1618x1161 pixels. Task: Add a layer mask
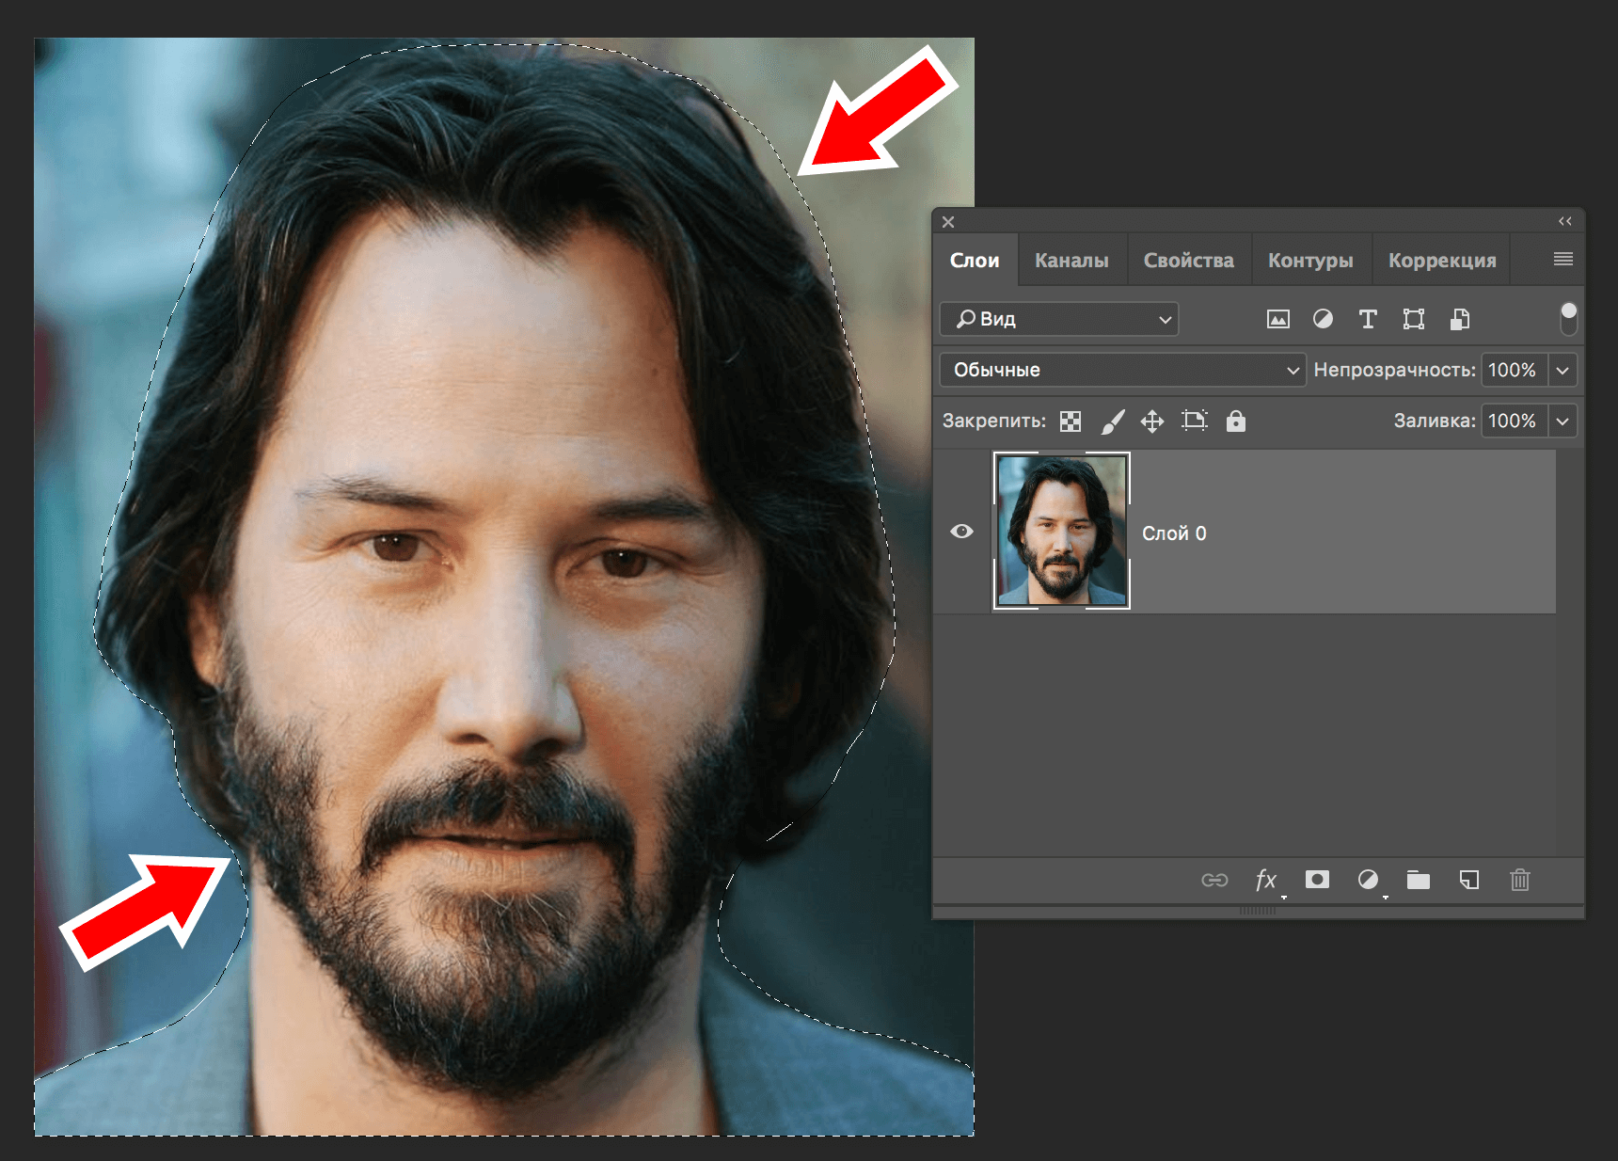coord(1317,880)
